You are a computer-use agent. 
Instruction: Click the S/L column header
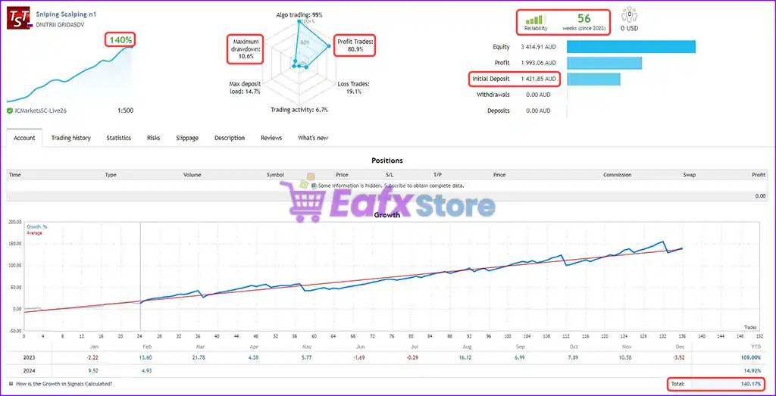pyautogui.click(x=390, y=175)
